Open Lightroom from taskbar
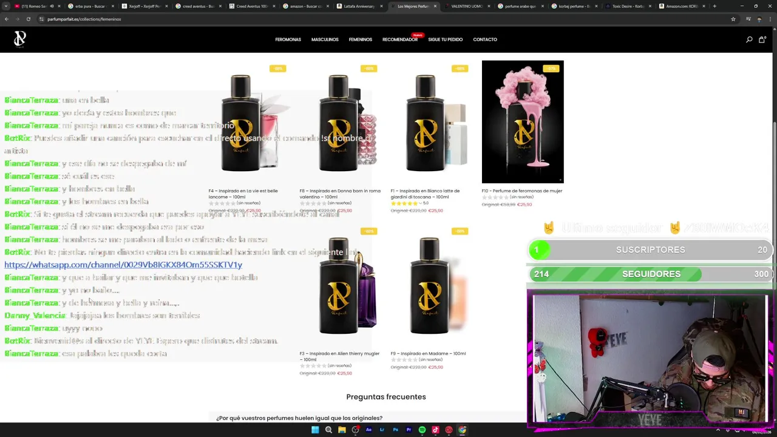 (x=382, y=430)
